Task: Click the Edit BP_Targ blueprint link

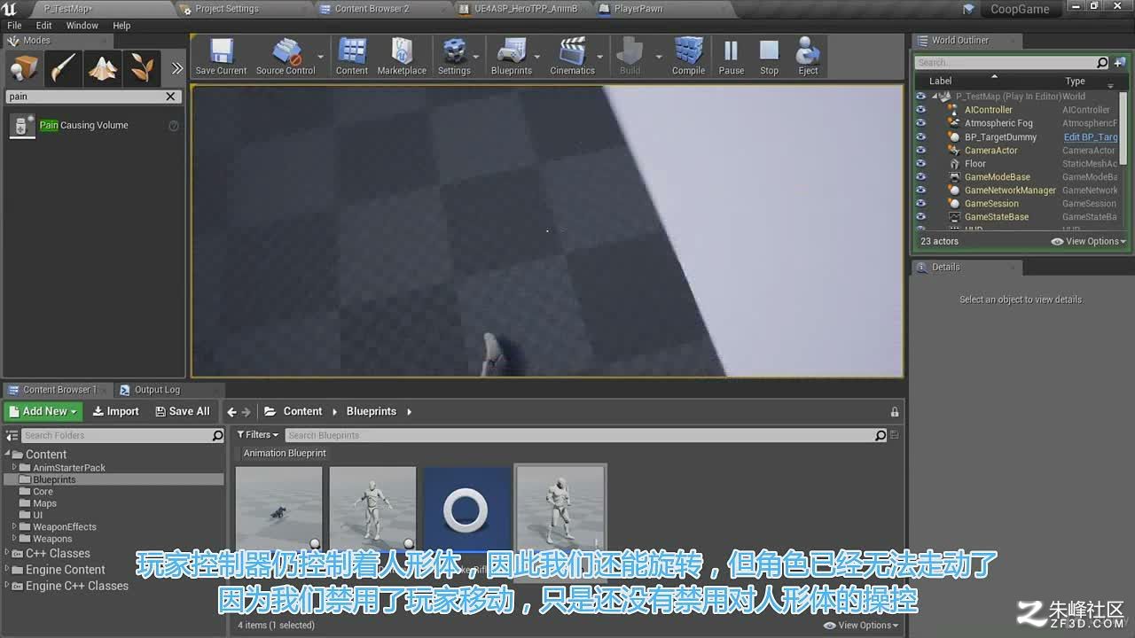Action: coord(1091,137)
